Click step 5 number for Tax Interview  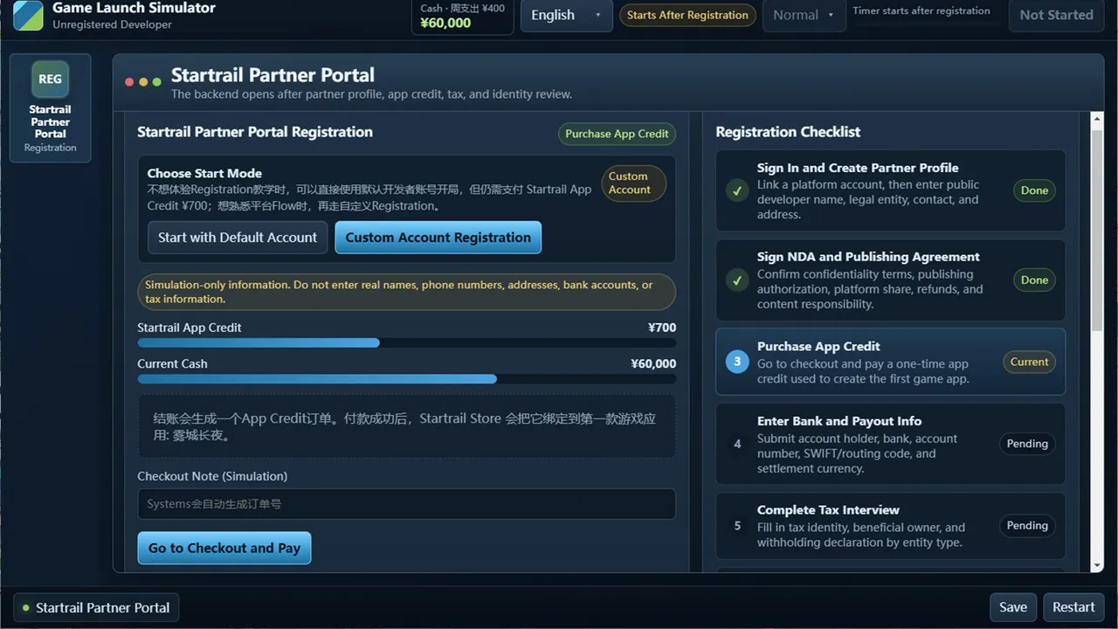(737, 526)
